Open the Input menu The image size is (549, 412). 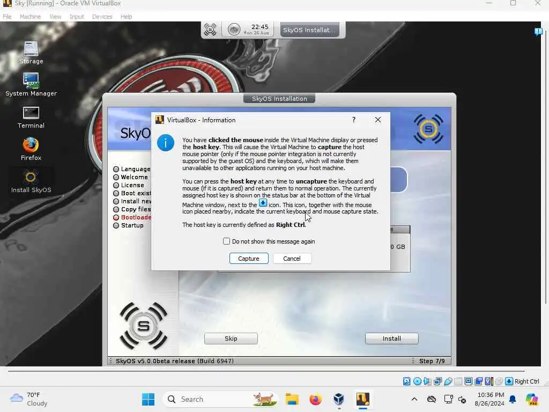coord(77,17)
